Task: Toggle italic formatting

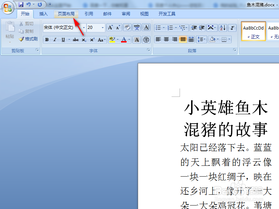Action: [x=55, y=39]
